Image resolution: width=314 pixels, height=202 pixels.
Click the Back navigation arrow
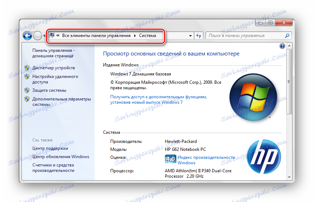27,36
